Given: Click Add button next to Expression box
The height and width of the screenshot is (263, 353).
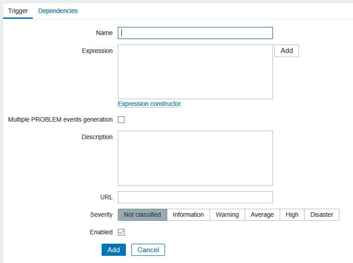Looking at the screenshot, I should tap(286, 51).
